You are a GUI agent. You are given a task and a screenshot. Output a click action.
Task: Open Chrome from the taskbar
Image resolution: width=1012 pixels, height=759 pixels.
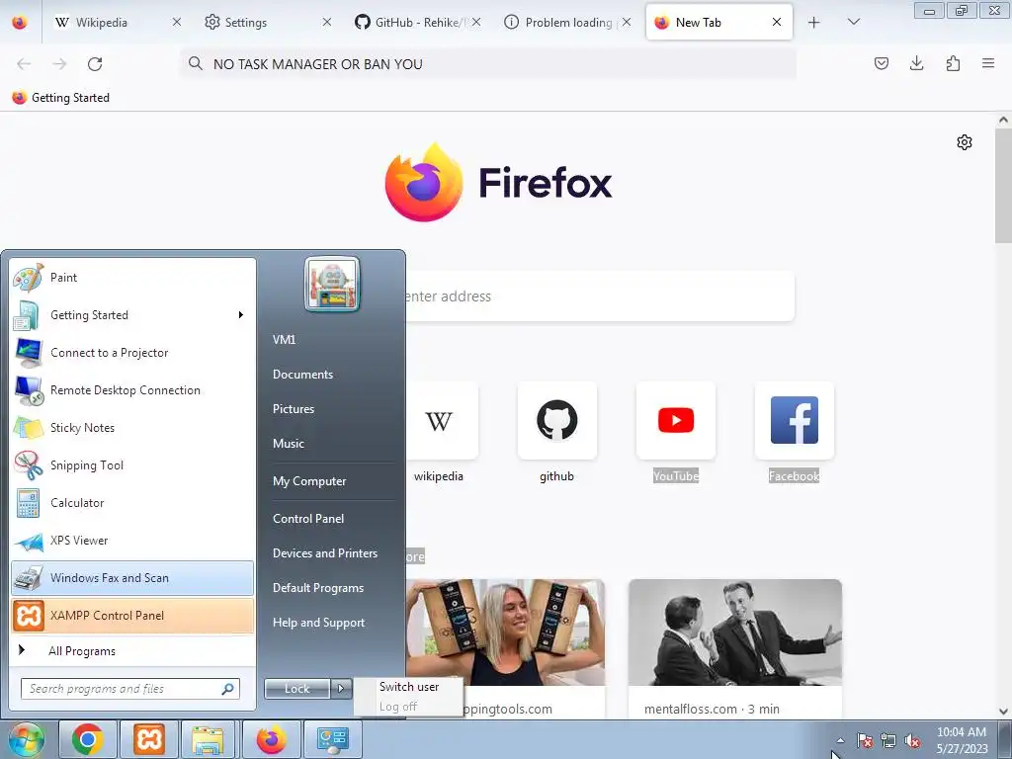click(88, 739)
